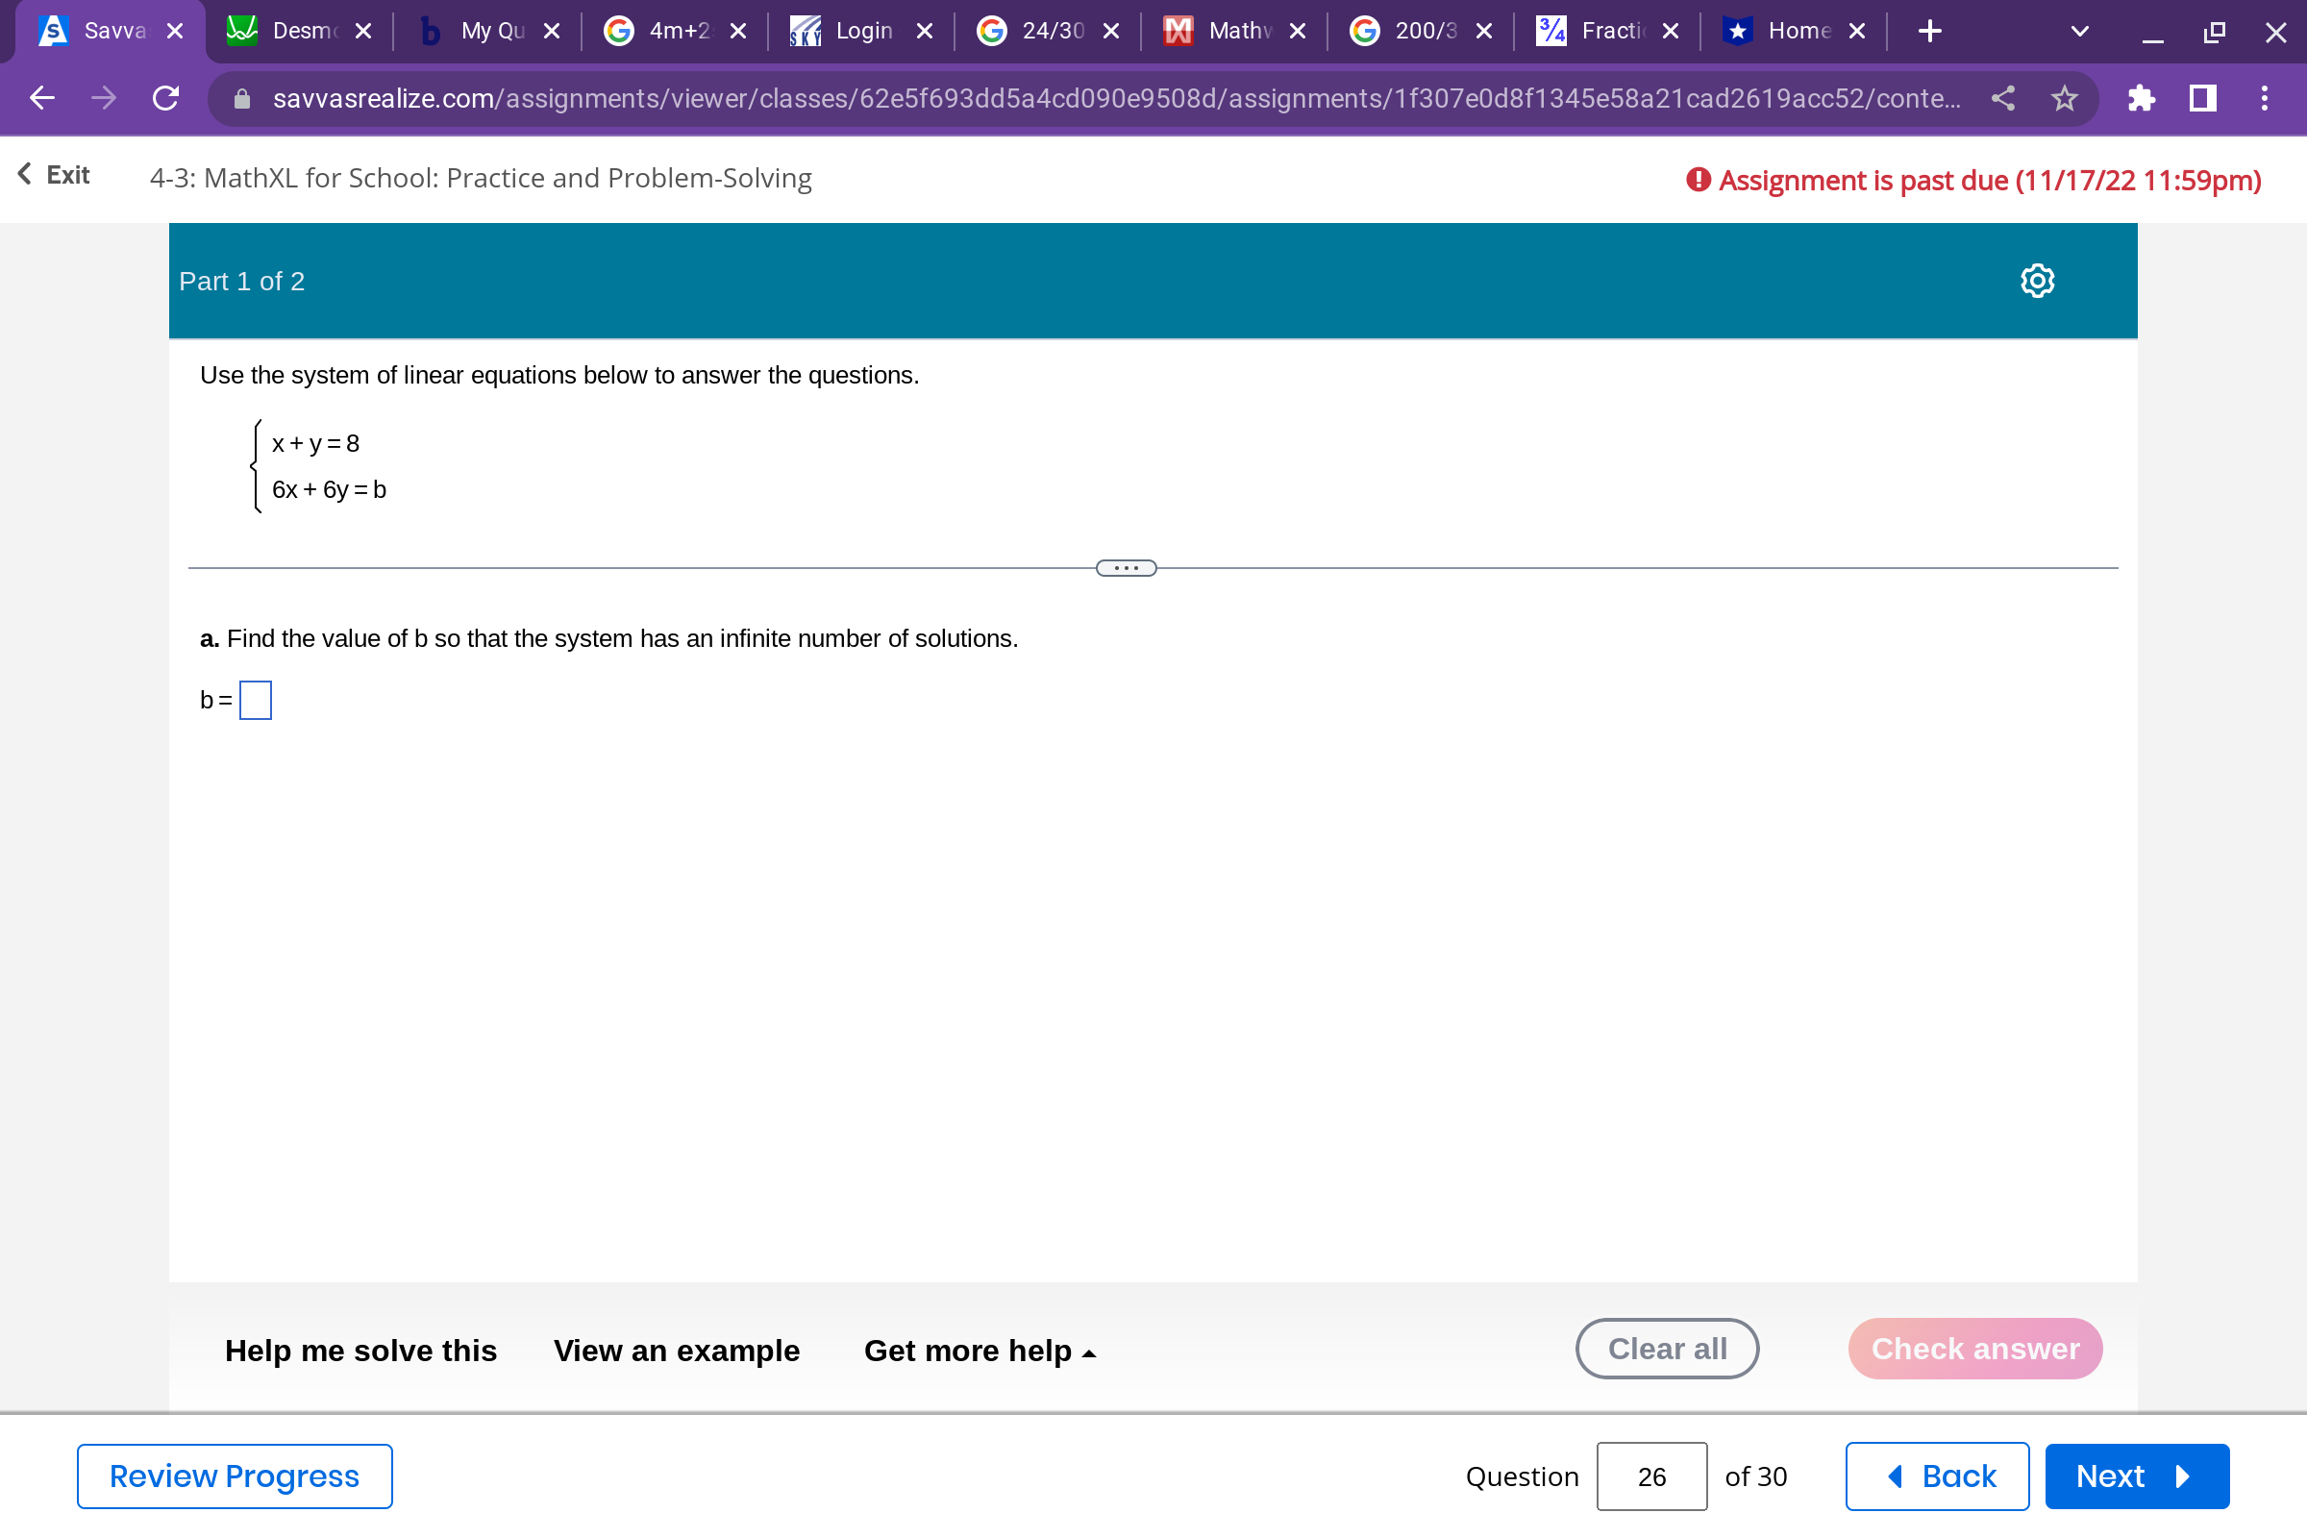
Task: Click the browser reload icon
Action: pyautogui.click(x=165, y=98)
